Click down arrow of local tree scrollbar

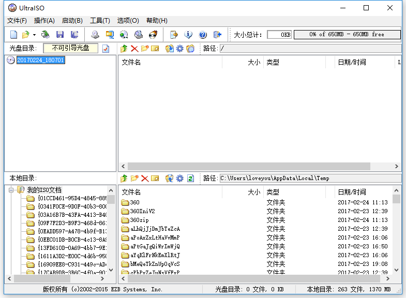point(111,270)
